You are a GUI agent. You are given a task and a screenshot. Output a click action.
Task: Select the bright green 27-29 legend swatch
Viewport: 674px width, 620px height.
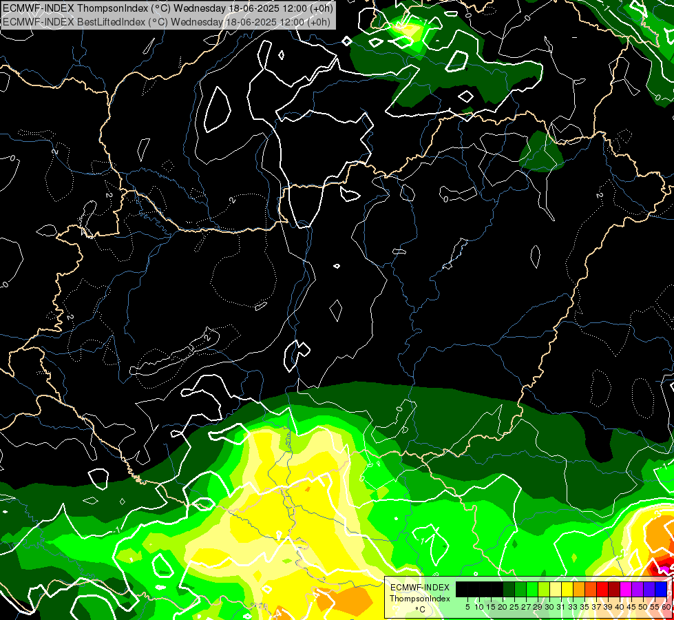(x=532, y=590)
